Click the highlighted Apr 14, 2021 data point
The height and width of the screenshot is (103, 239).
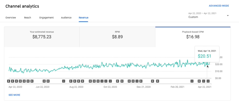click(207, 64)
